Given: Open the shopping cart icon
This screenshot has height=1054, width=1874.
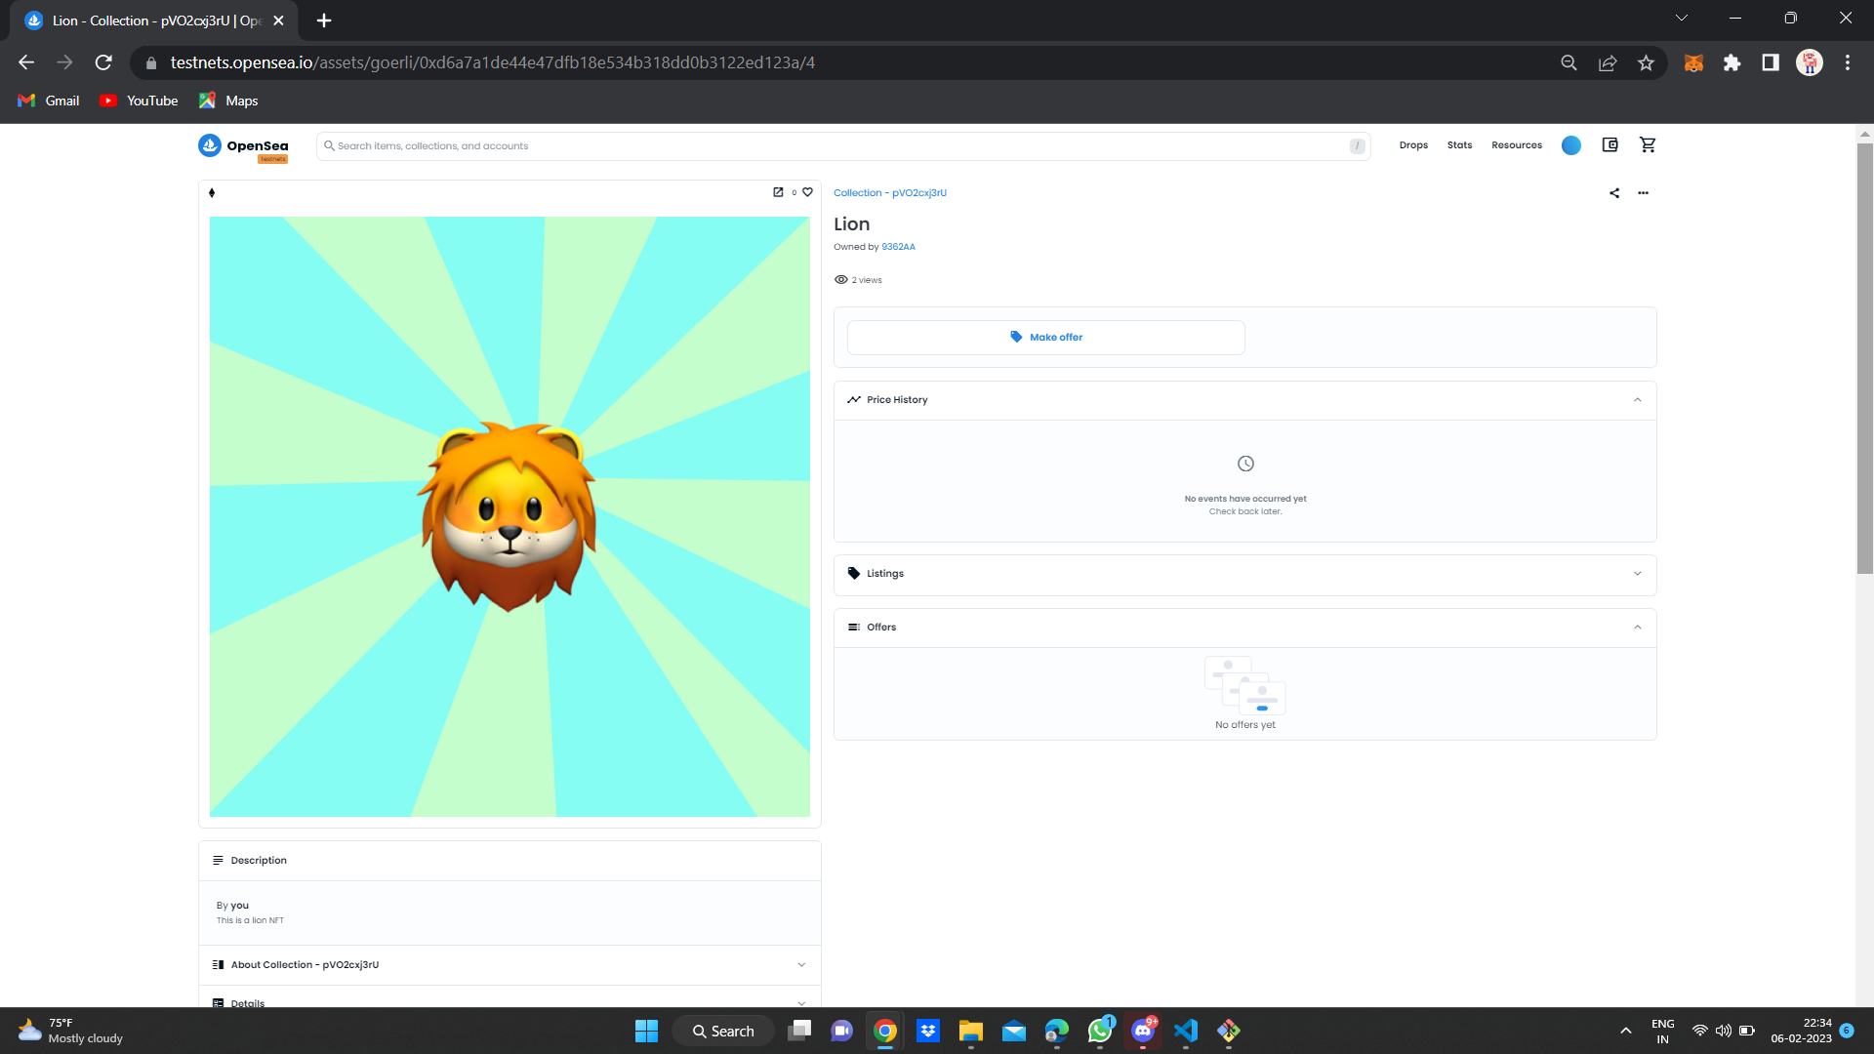Looking at the screenshot, I should pos(1648,145).
